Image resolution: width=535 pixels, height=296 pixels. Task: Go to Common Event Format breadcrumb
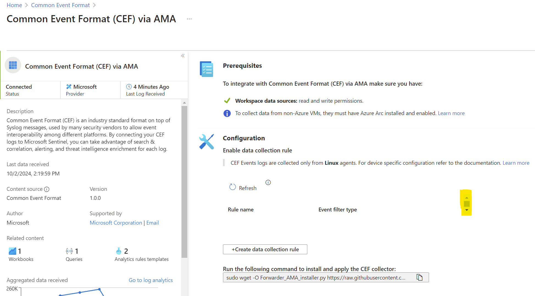[x=60, y=5]
